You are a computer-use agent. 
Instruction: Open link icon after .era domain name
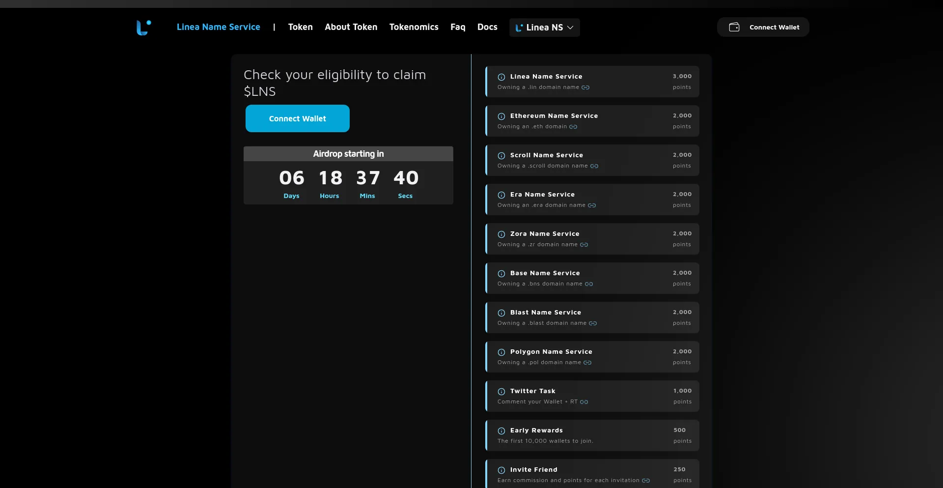[592, 205]
